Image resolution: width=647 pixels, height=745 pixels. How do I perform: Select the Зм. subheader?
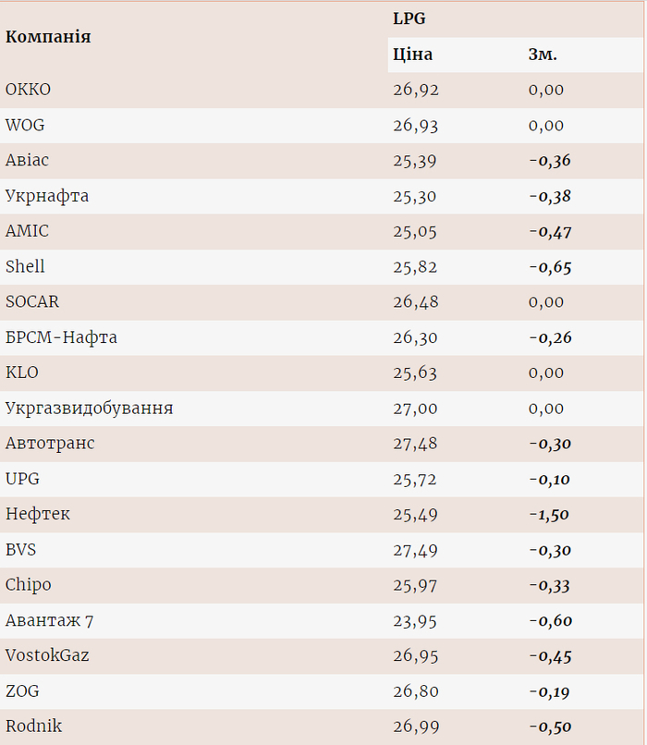[x=543, y=55]
